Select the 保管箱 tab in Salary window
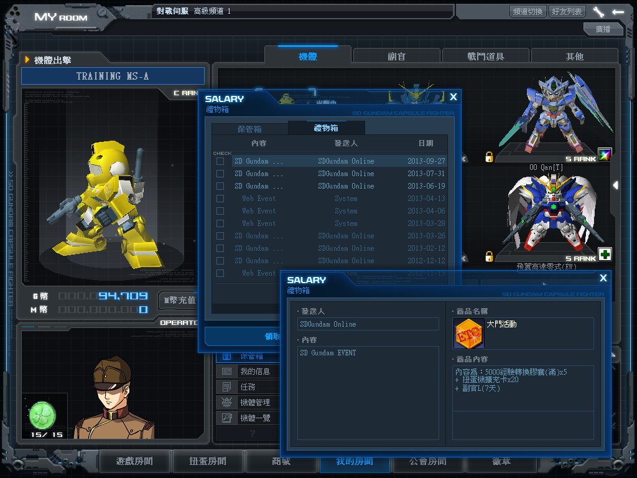 (x=249, y=129)
